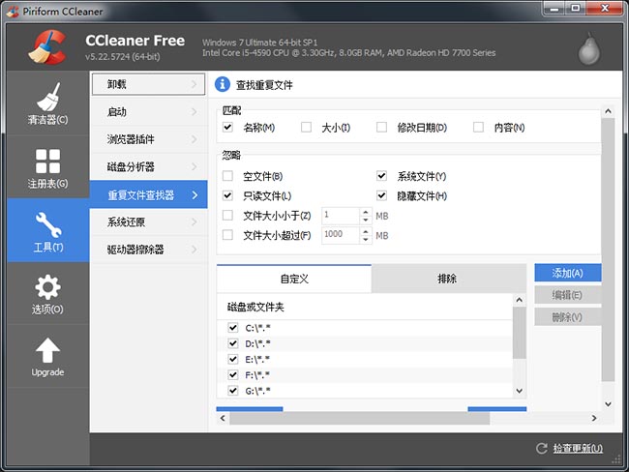Click the 检查更新(U) link

point(578,449)
